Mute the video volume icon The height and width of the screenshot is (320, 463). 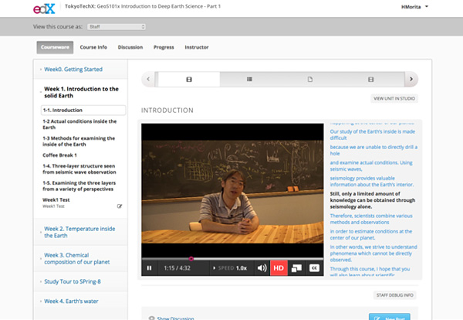pyautogui.click(x=262, y=268)
